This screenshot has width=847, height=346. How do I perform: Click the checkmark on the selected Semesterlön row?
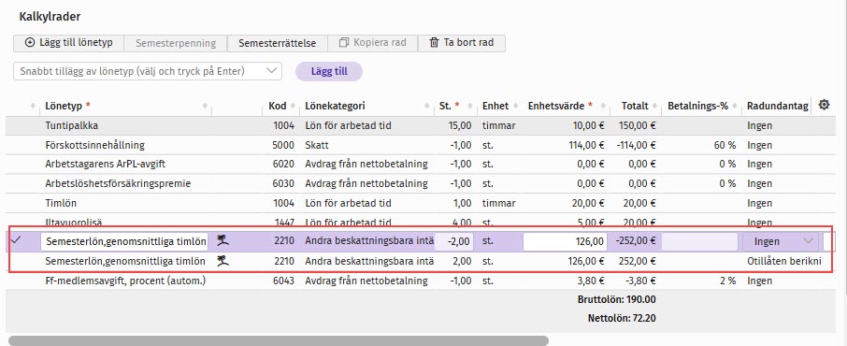pyautogui.click(x=16, y=240)
